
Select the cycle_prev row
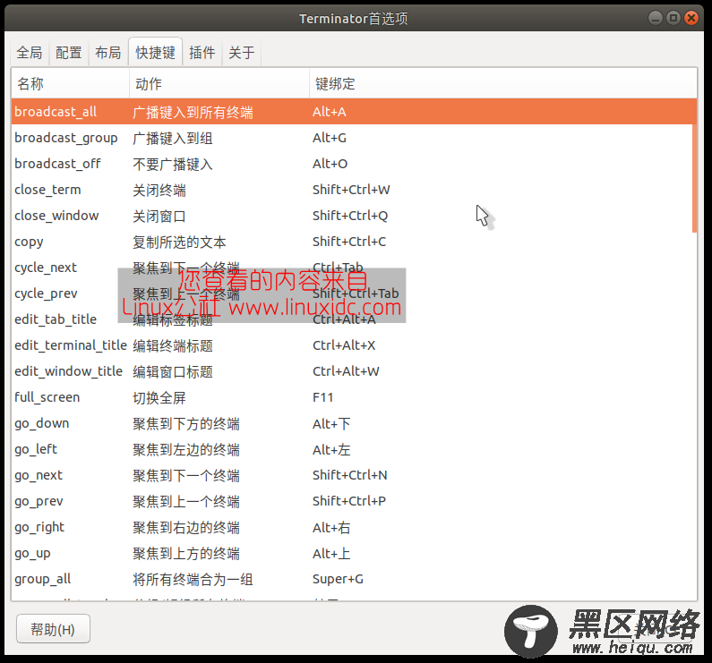pyautogui.click(x=354, y=293)
